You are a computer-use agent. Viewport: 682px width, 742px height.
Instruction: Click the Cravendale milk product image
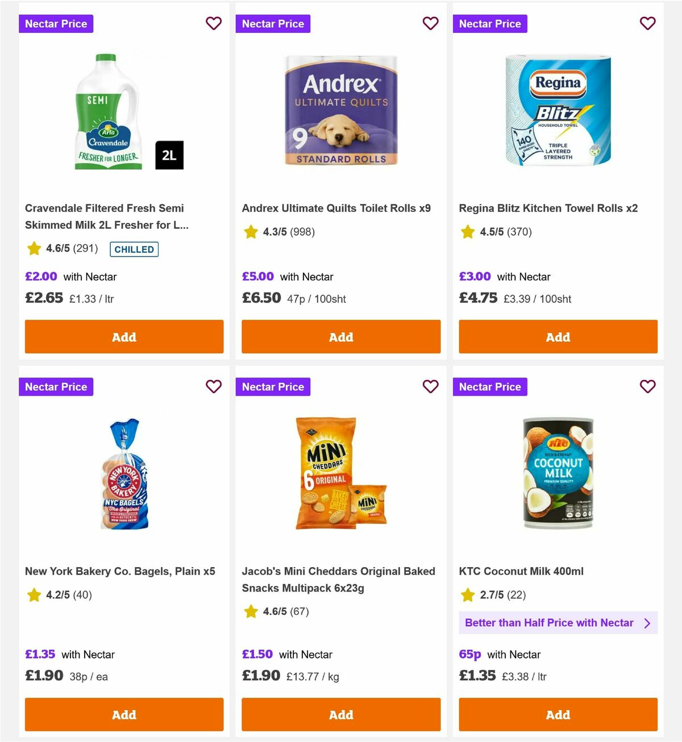(x=108, y=111)
